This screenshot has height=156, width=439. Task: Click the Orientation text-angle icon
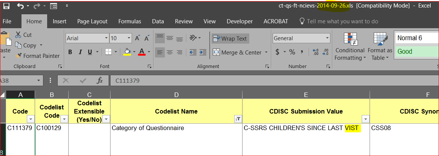pos(193,38)
